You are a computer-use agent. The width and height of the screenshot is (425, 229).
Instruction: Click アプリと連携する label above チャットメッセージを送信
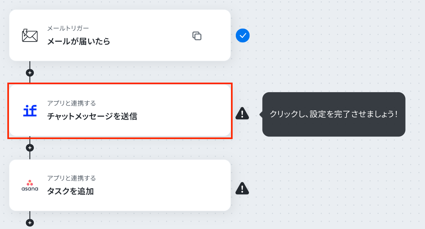(x=71, y=103)
